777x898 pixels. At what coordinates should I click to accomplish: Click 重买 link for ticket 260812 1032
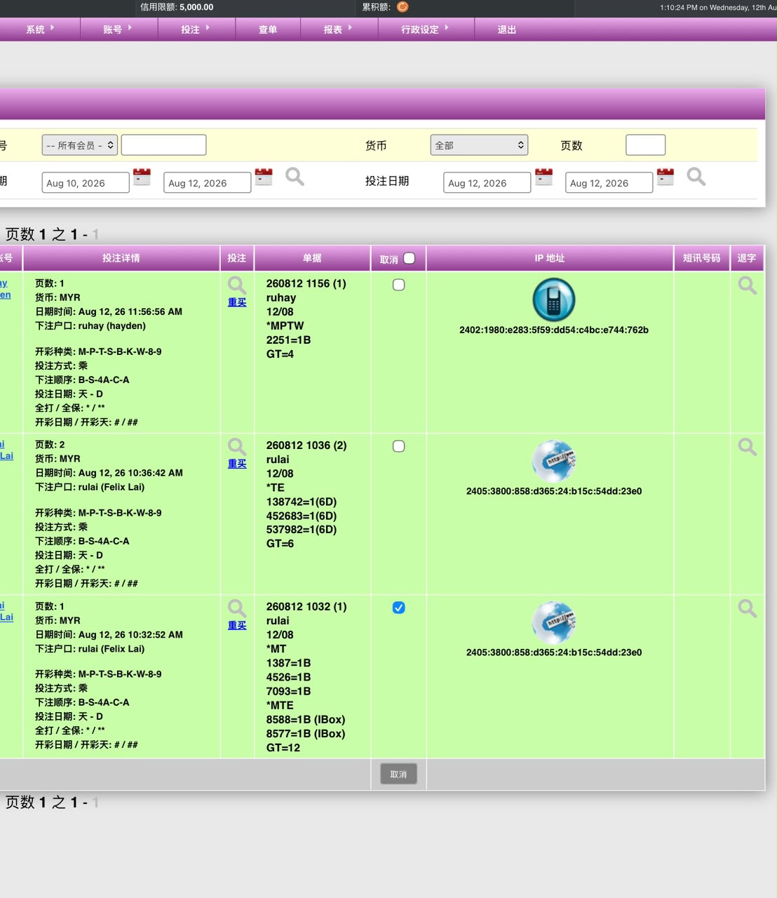237,625
